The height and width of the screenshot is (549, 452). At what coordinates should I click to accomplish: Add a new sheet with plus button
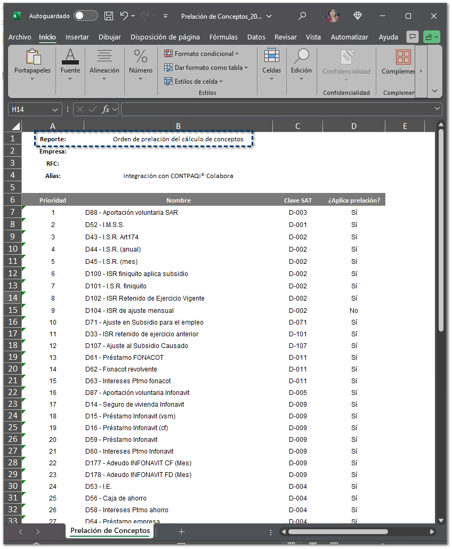(181, 531)
